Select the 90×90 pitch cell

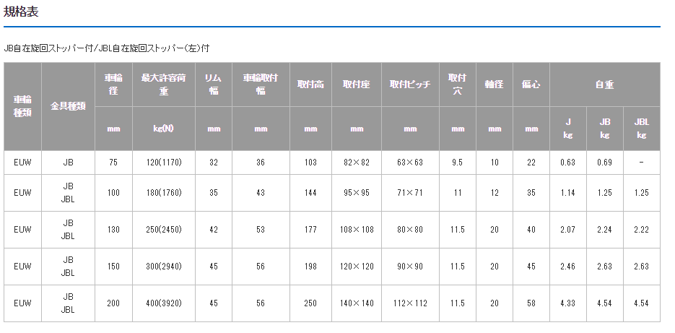(409, 267)
